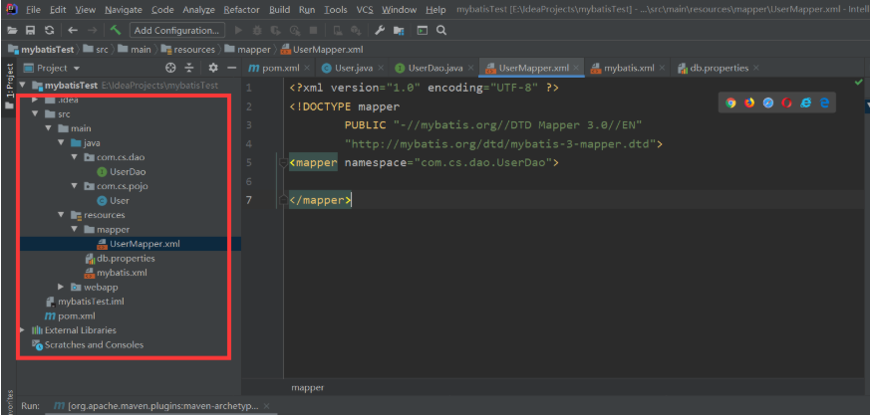Click the Add Configuration... button
Screen dimensions: 870x415
177,31
